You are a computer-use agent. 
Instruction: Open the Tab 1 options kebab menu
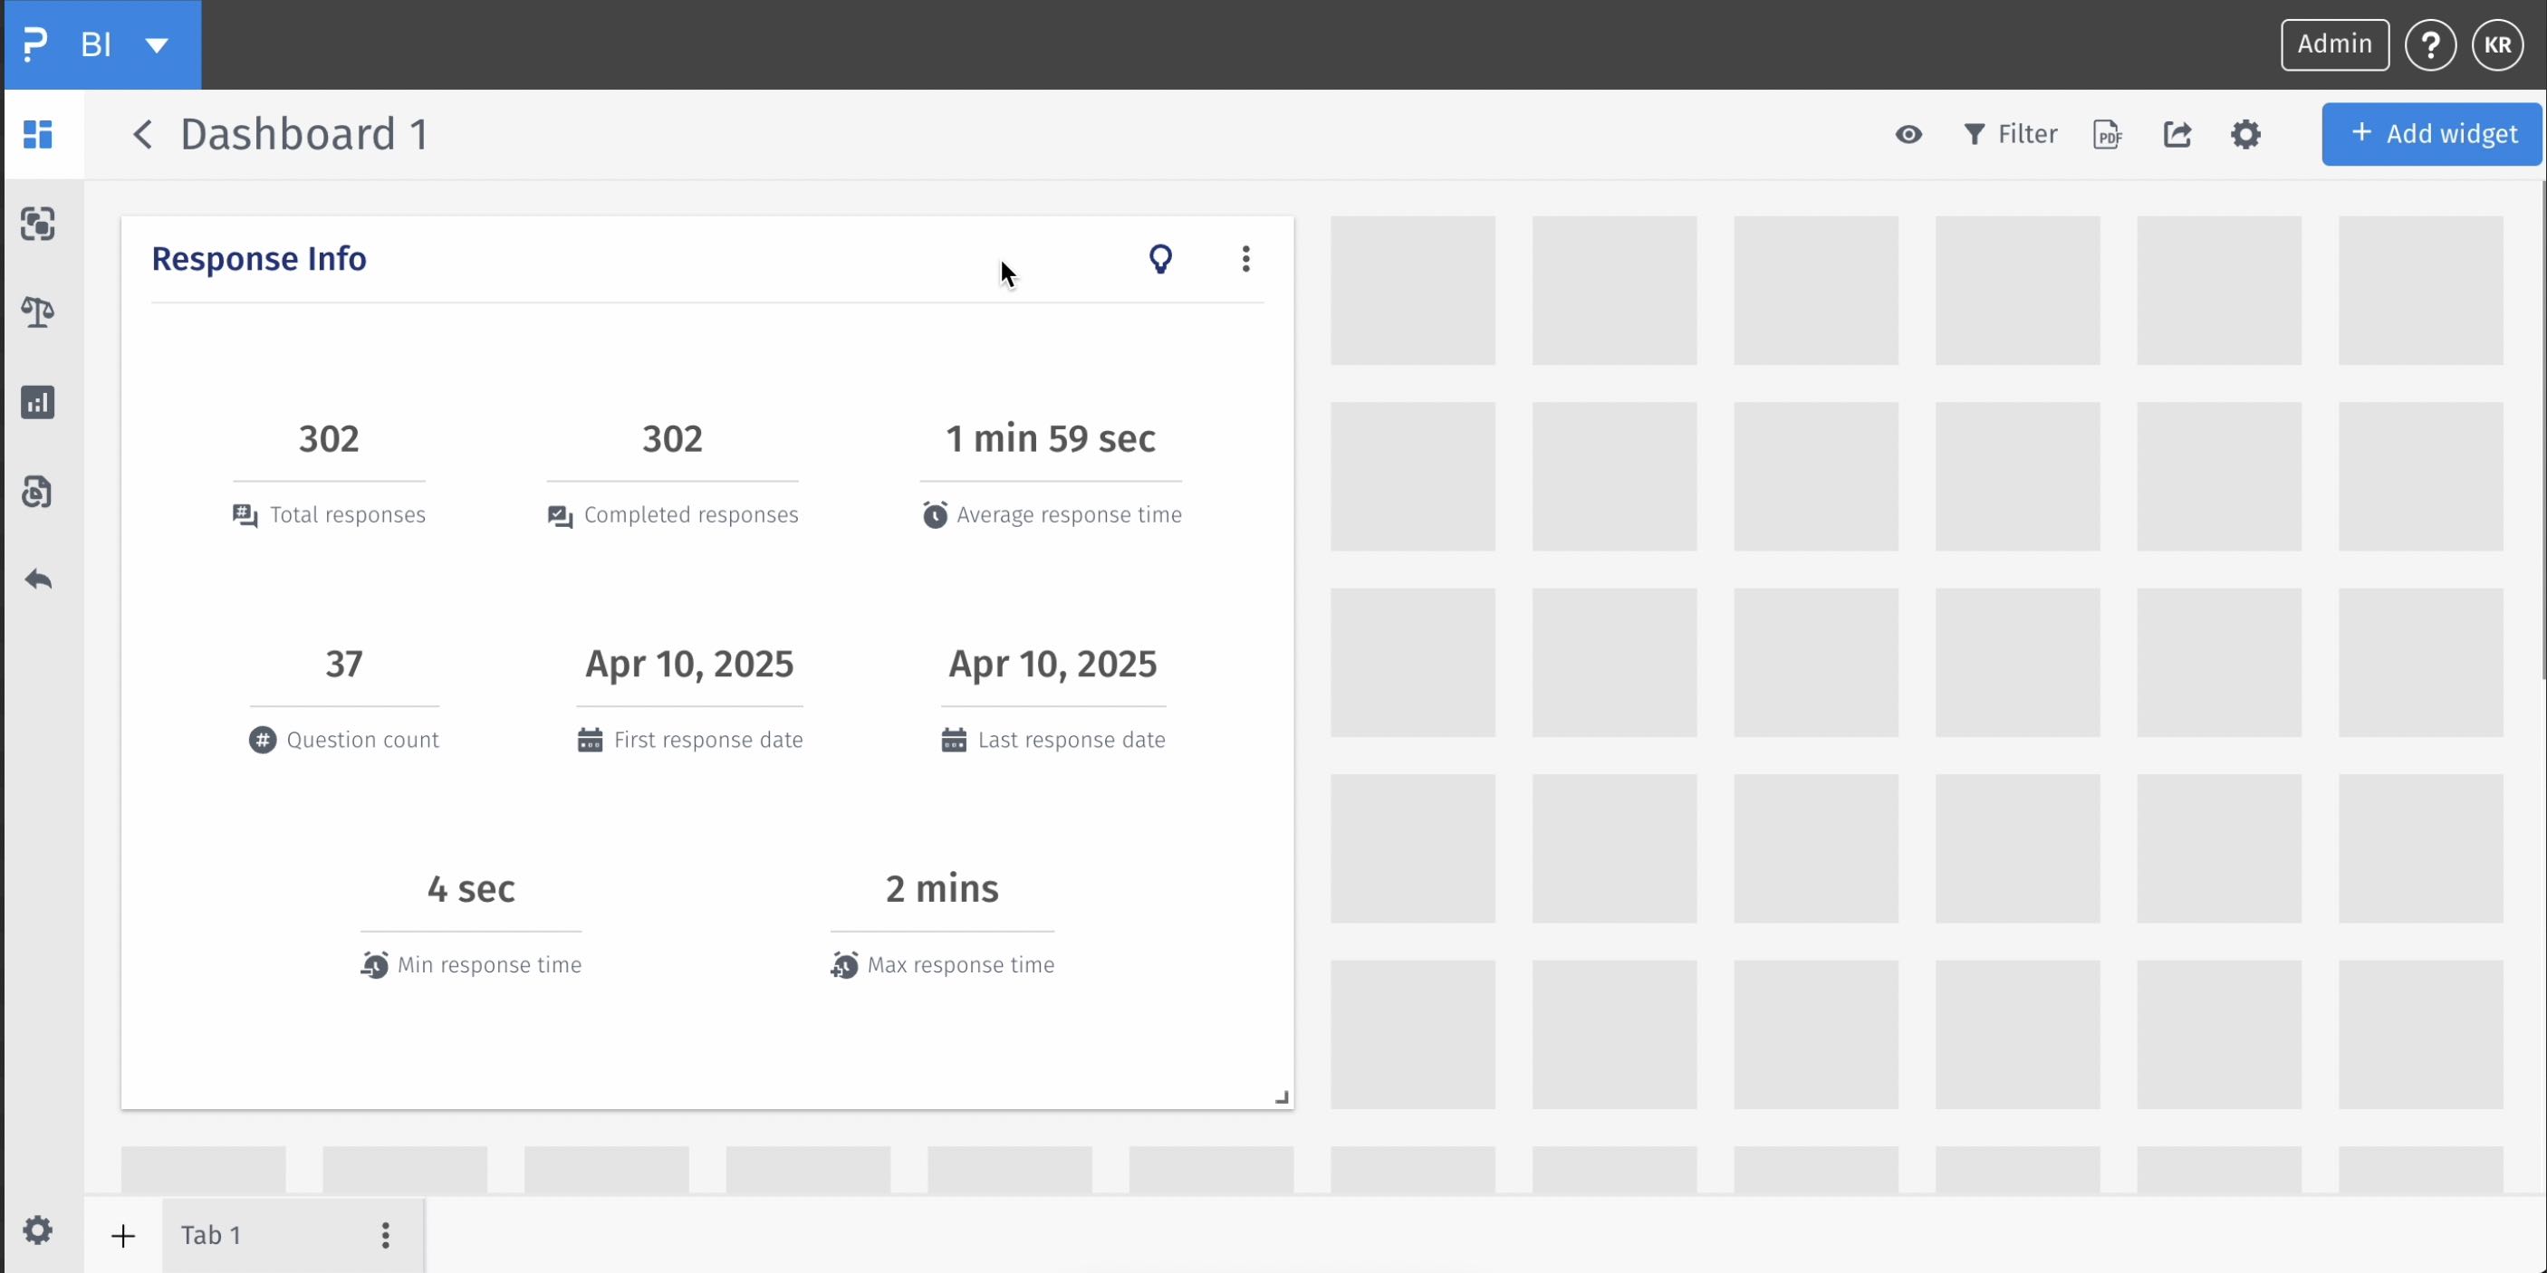(x=386, y=1234)
